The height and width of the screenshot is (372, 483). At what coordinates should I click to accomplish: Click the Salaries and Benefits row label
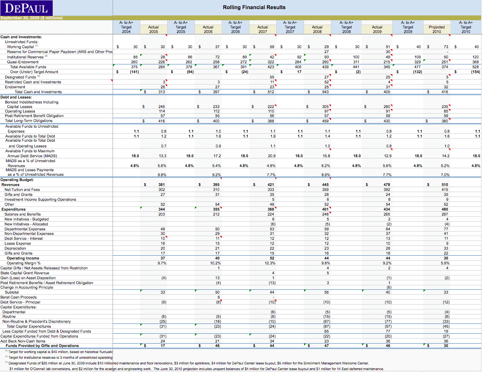(x=22, y=214)
